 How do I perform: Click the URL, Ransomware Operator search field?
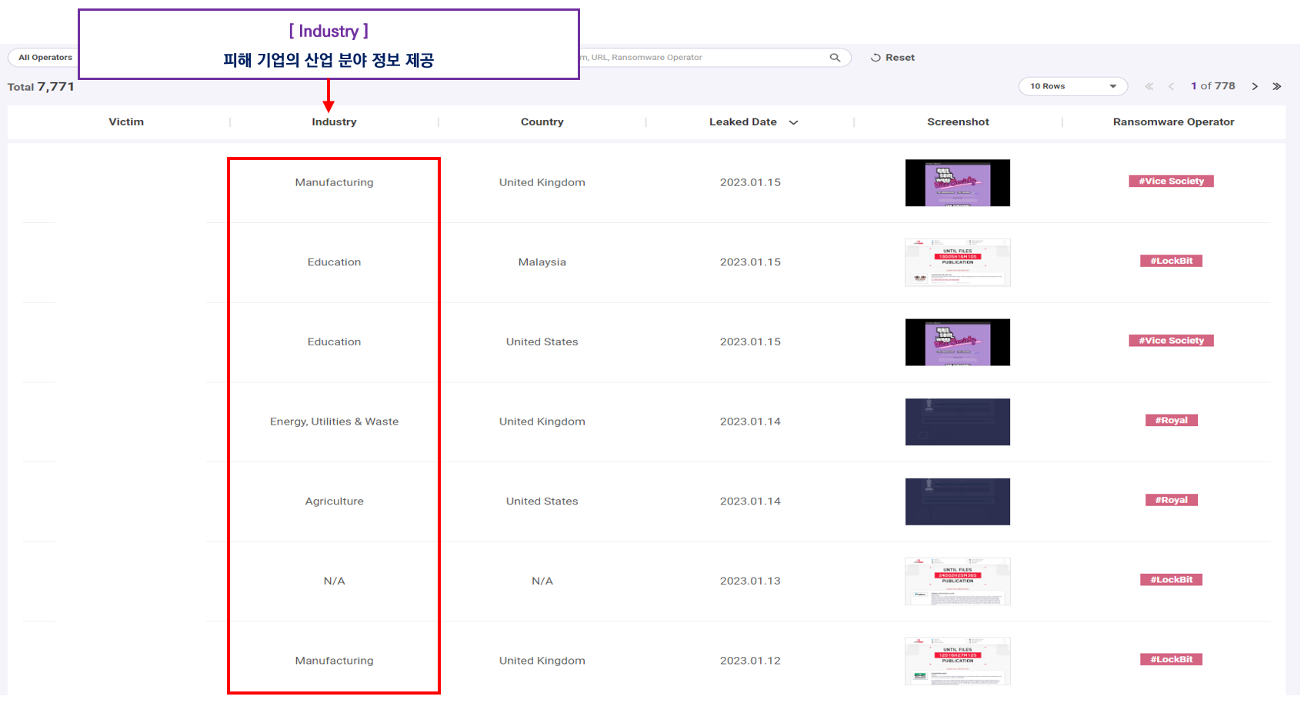[704, 58]
